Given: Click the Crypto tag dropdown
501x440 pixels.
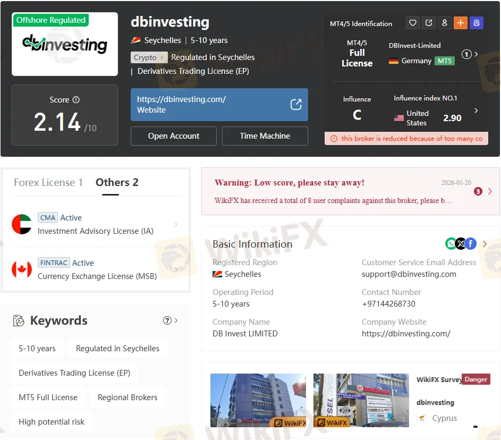Looking at the screenshot, I should (x=149, y=57).
